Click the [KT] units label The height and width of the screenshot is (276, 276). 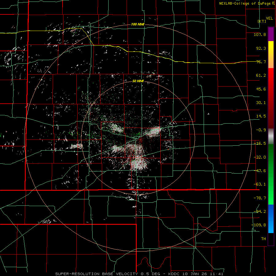[262, 21]
